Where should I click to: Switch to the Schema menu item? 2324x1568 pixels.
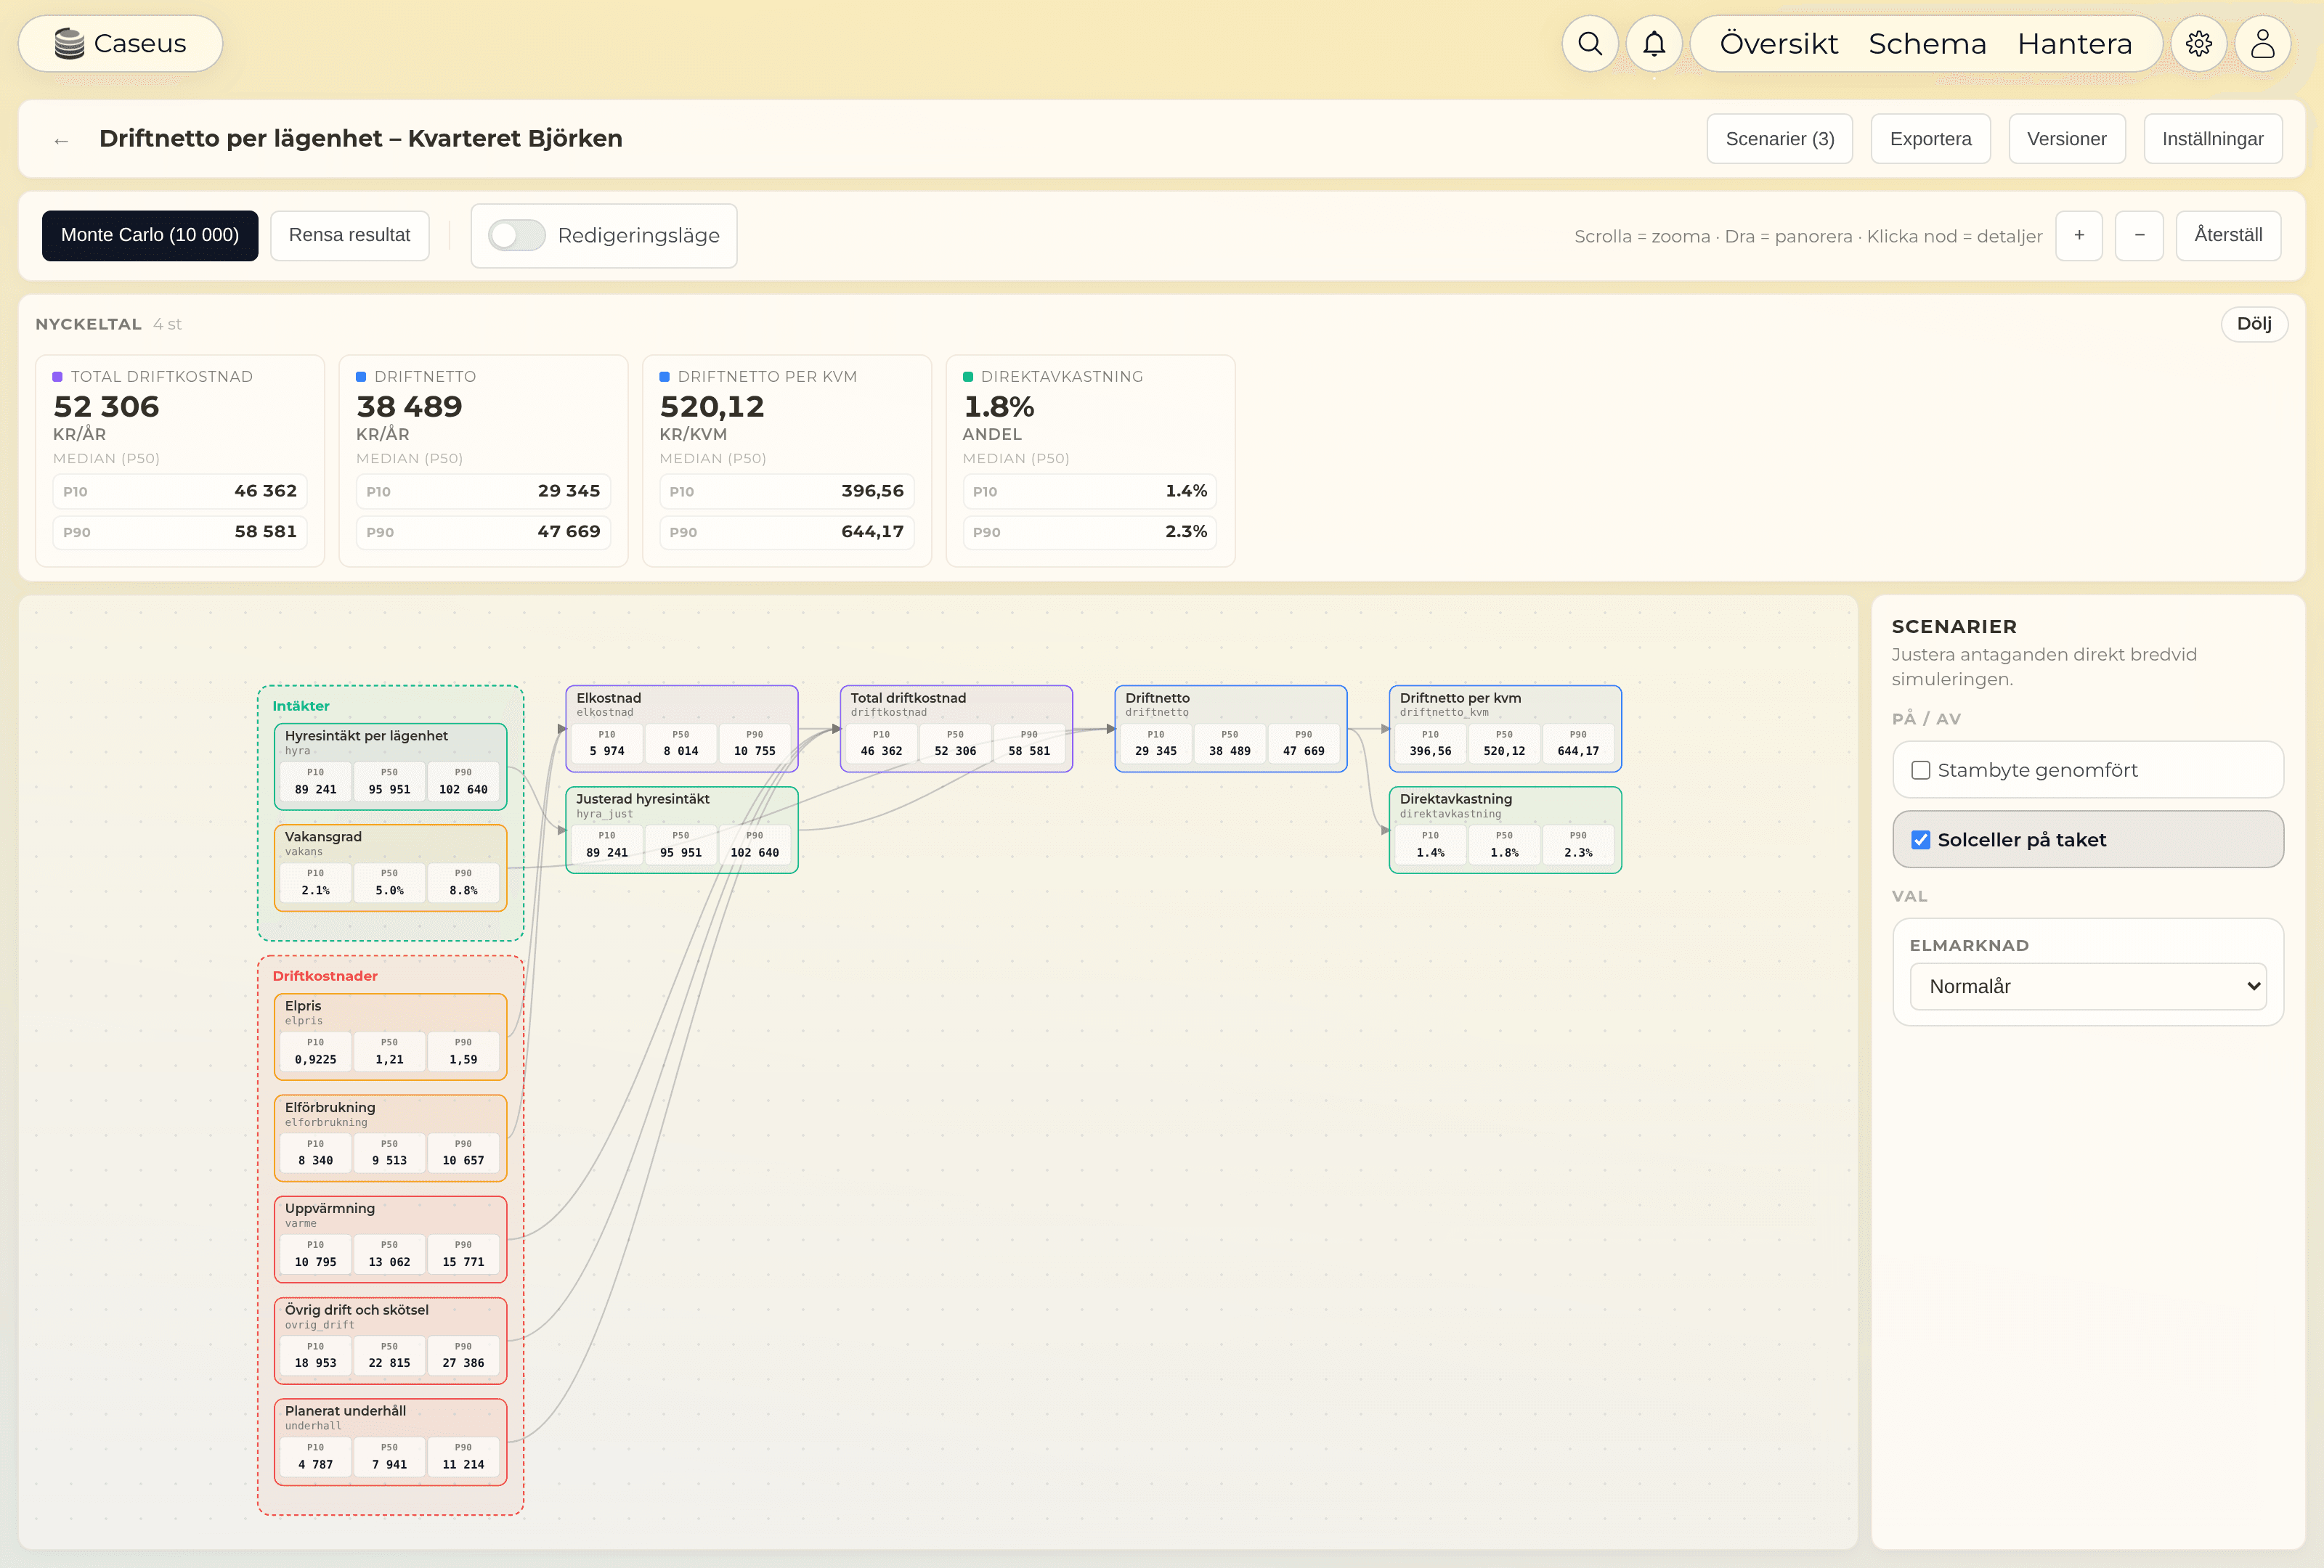[x=1927, y=44]
